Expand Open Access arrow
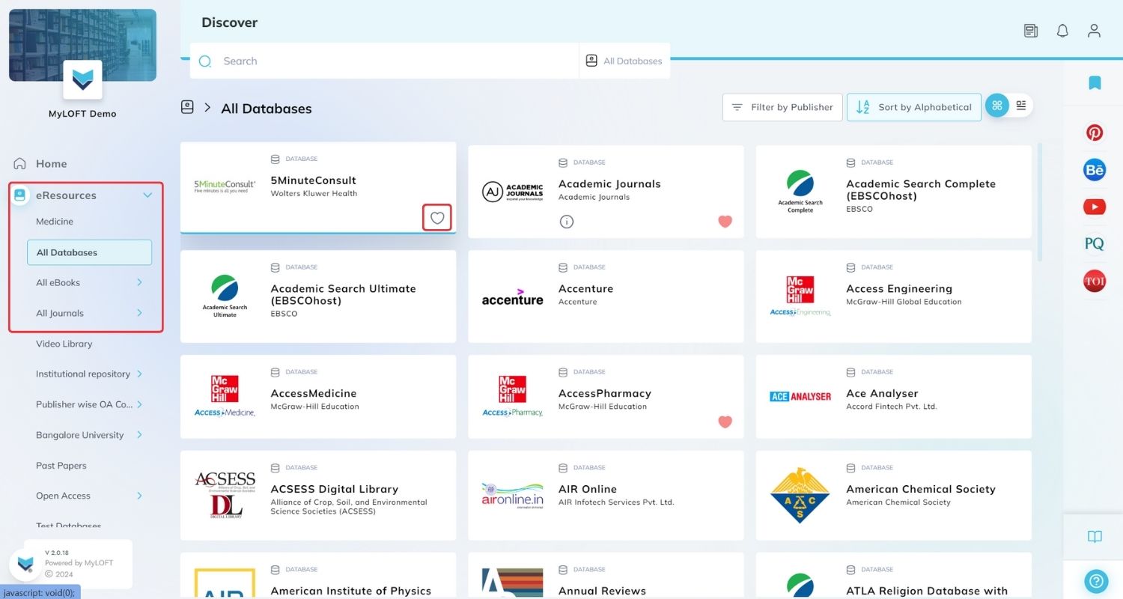Image resolution: width=1123 pixels, height=599 pixels. click(x=139, y=496)
